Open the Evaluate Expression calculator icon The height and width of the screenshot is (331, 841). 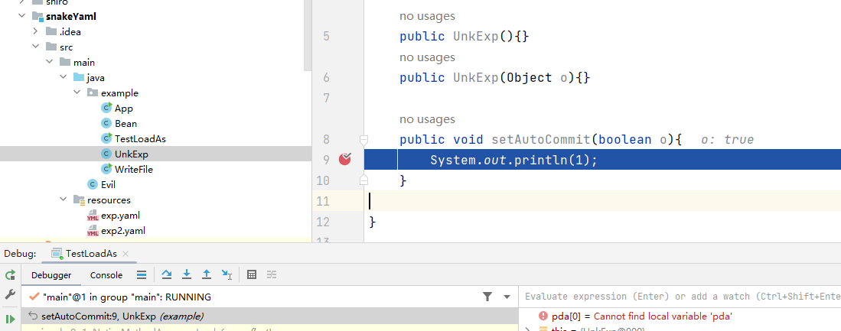click(x=252, y=275)
